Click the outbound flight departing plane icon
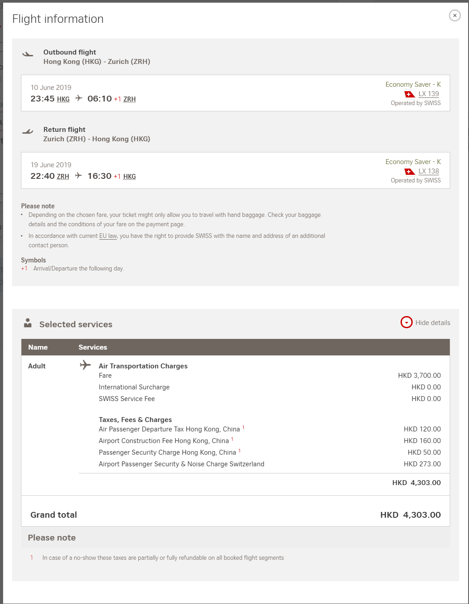Screen dimensions: 469x604 [28, 54]
